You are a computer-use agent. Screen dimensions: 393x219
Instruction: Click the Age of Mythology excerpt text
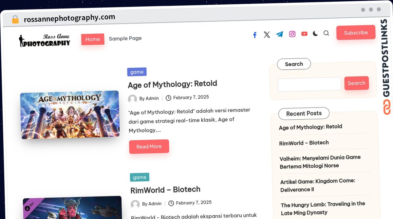coord(190,120)
